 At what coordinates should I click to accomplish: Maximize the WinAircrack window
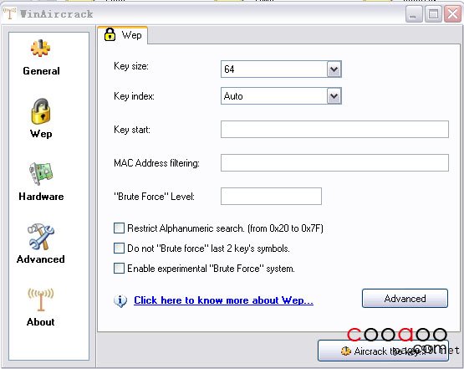[433, 14]
